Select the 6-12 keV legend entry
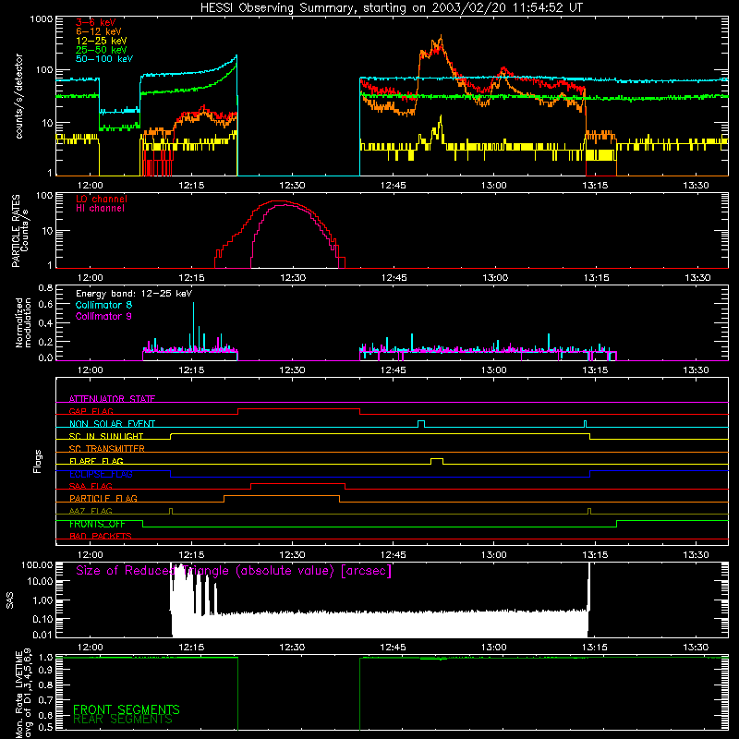 99,31
